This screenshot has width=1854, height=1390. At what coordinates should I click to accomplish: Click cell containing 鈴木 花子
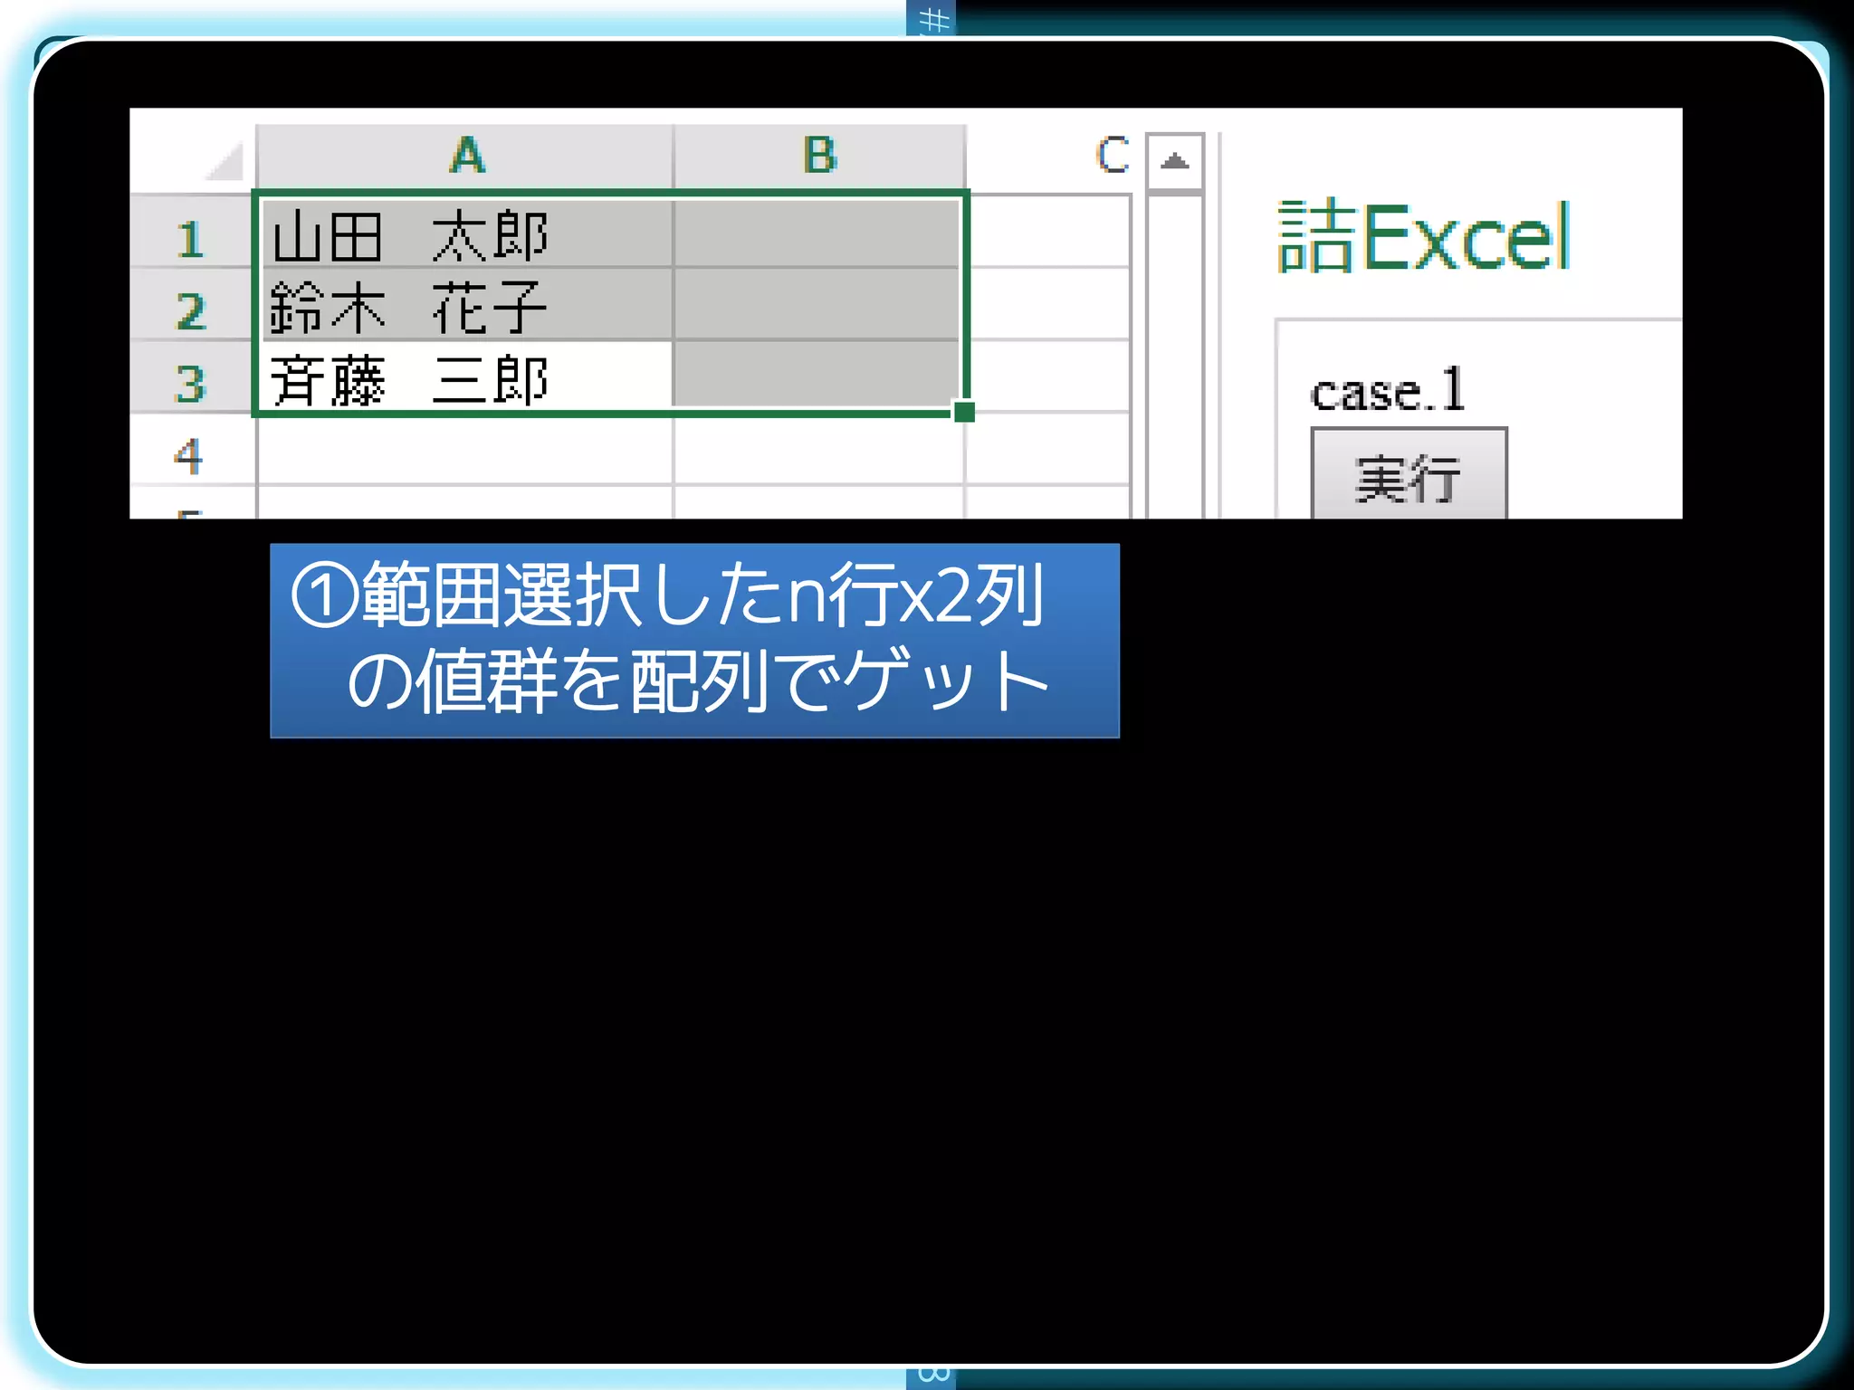click(466, 305)
